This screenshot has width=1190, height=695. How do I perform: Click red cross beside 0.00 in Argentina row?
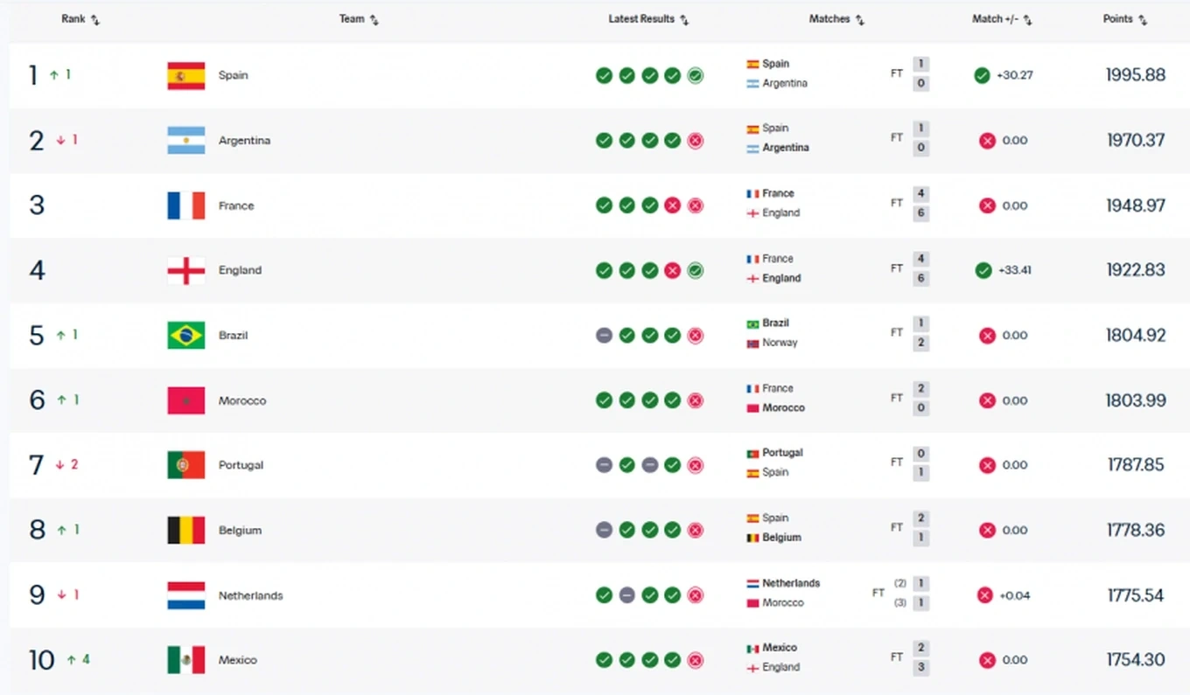[x=987, y=141]
